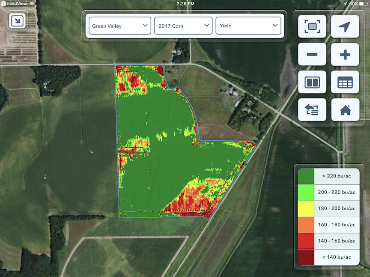Select the yellow 180-200 bu/ac swatch
Viewport: 370px width, 277px height.
tap(306, 209)
